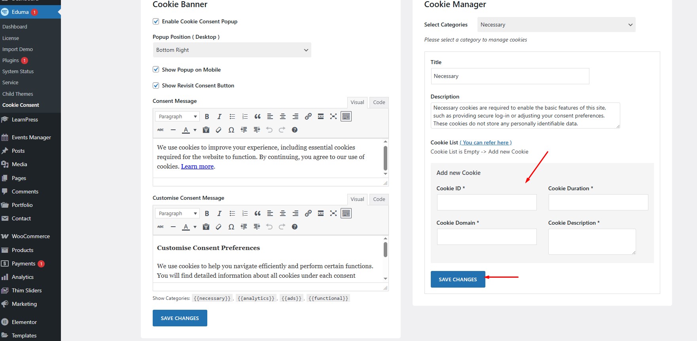Click the blockquote icon in Customise Consent Message
The width and height of the screenshot is (697, 341).
[x=258, y=213]
